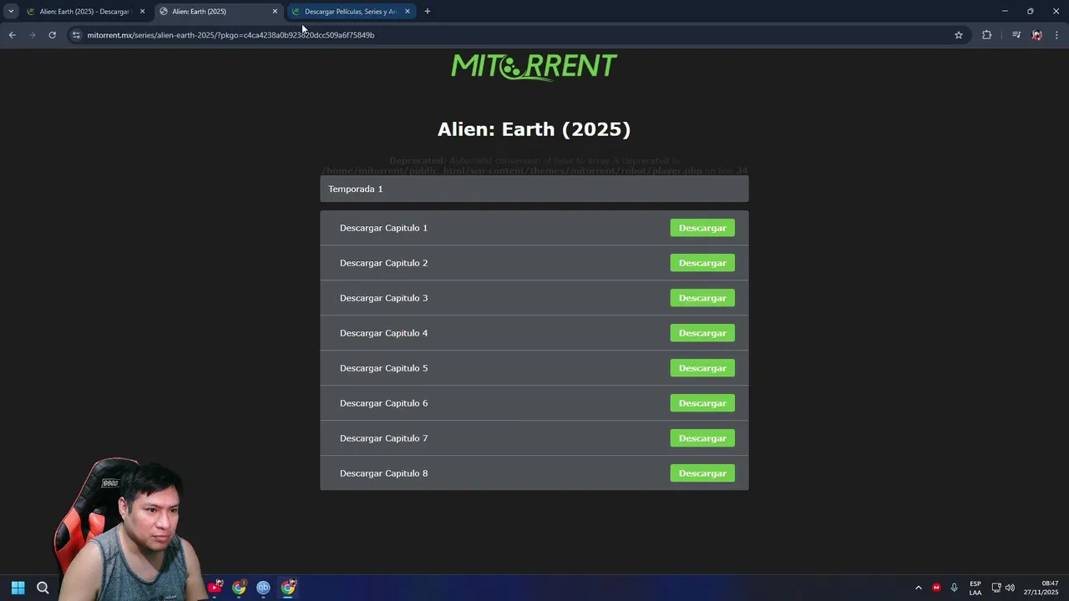Open the Chrome three-dot menu
The image size is (1069, 601).
click(x=1056, y=35)
